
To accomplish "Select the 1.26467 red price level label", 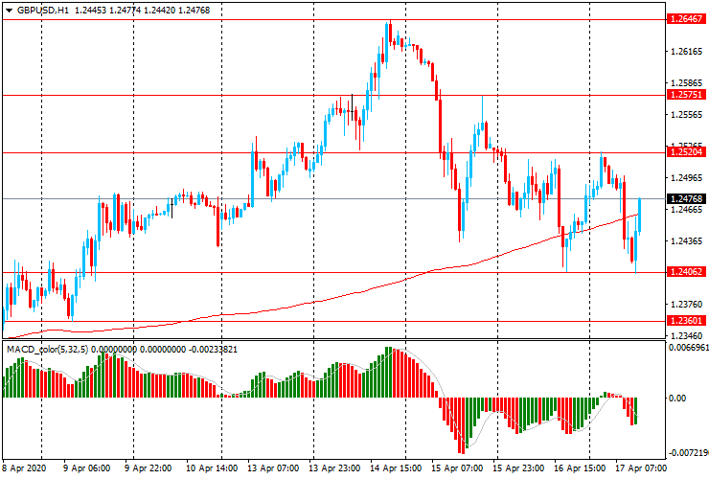I will point(686,19).
